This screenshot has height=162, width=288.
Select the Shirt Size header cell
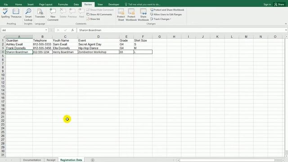143,40
